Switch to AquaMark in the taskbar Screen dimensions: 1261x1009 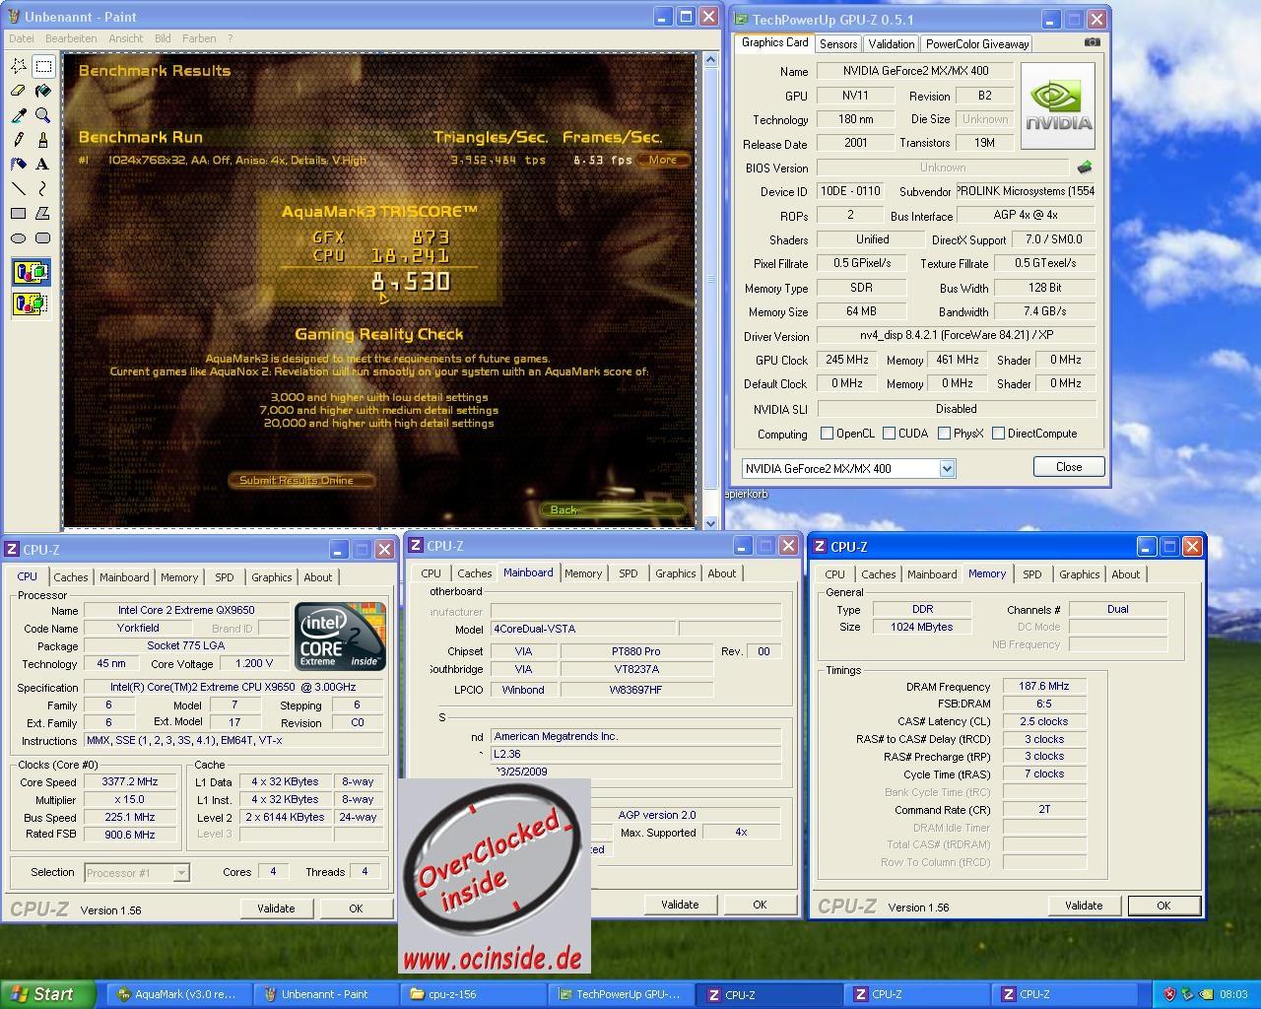click(178, 994)
